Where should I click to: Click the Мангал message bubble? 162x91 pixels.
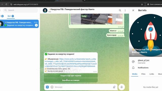coord(116,31)
